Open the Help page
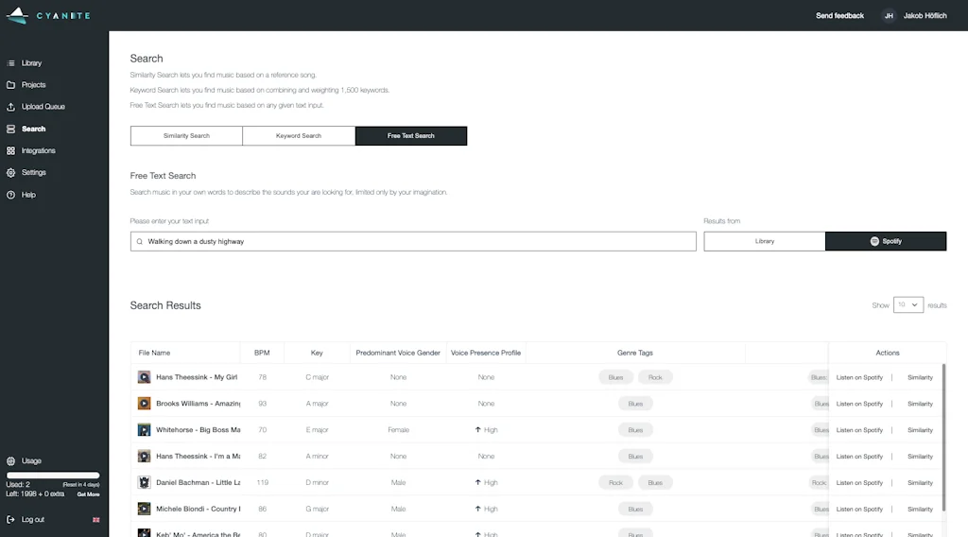The width and height of the screenshot is (968, 537). pyautogui.click(x=28, y=195)
